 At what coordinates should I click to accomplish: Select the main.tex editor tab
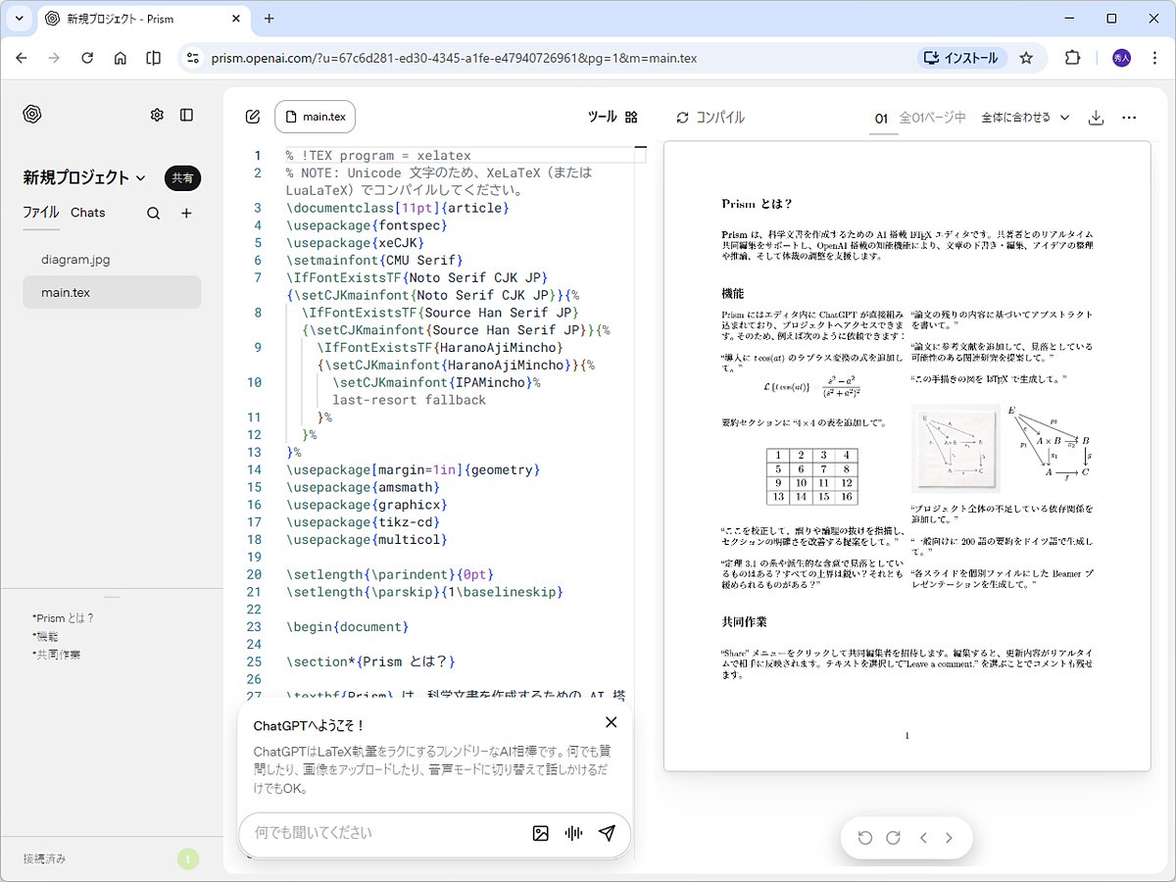point(315,117)
